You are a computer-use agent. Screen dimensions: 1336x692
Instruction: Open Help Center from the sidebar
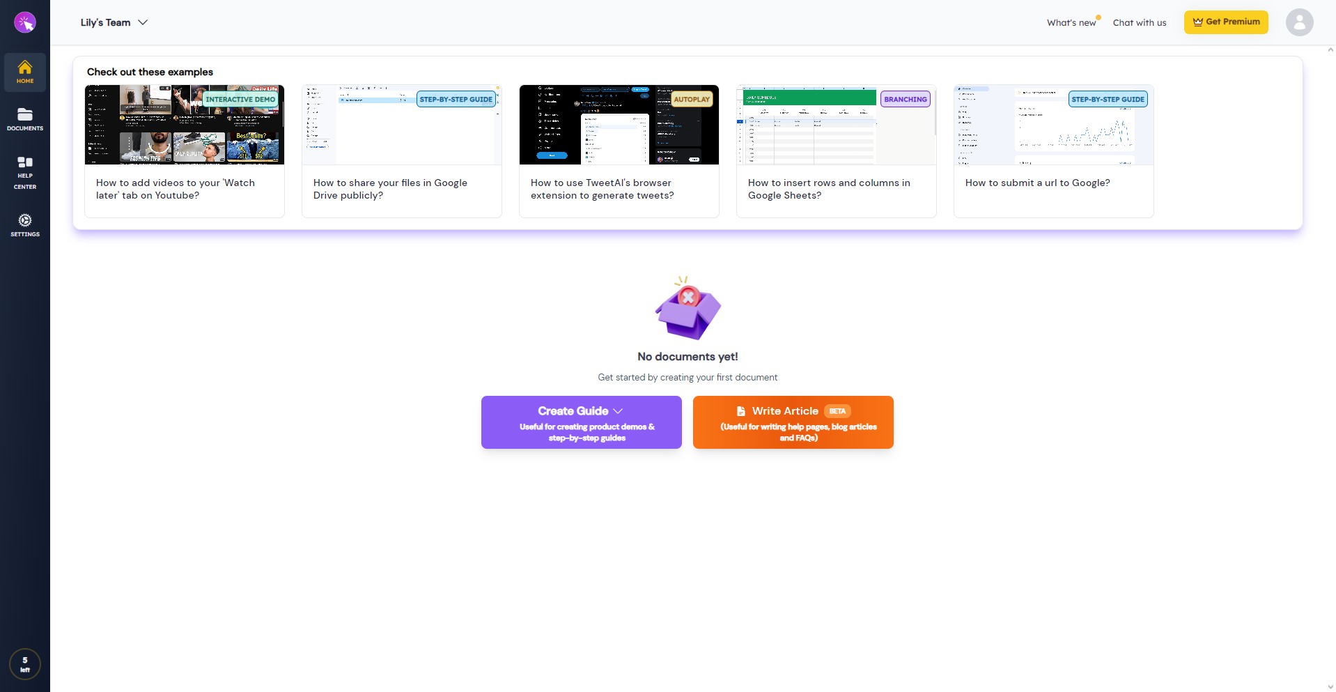(x=25, y=172)
